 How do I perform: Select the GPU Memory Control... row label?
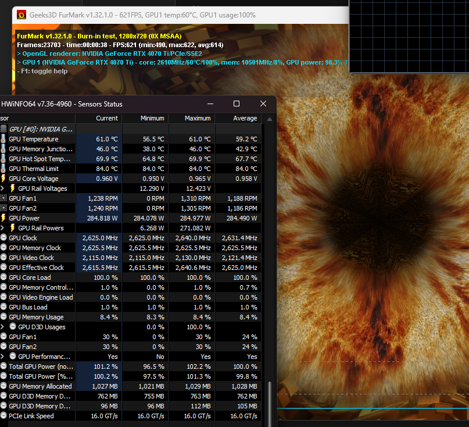tap(41, 287)
